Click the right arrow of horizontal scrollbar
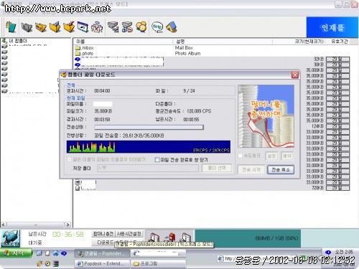Screen dimensions: 359x269 click(x=67, y=225)
